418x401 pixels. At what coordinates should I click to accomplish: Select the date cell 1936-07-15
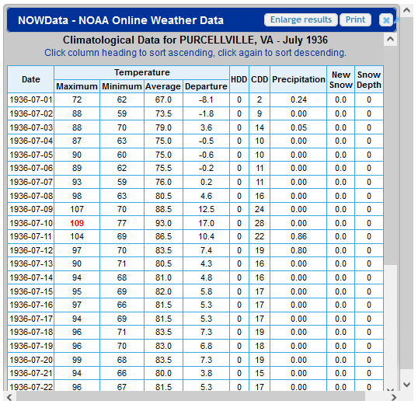(x=31, y=291)
